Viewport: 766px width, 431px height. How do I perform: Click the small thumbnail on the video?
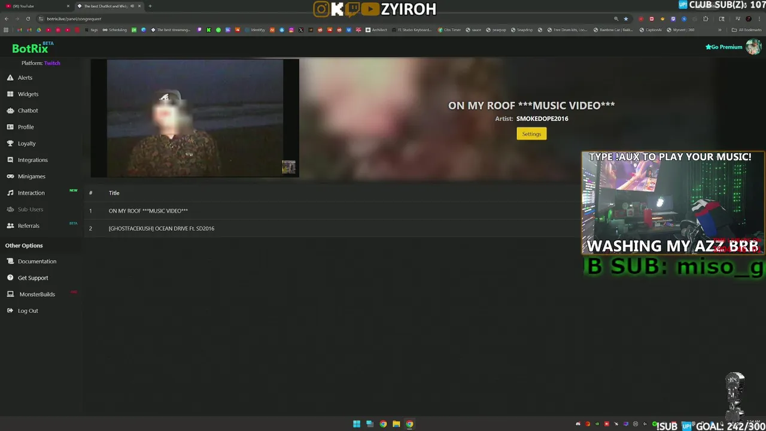[x=288, y=167]
